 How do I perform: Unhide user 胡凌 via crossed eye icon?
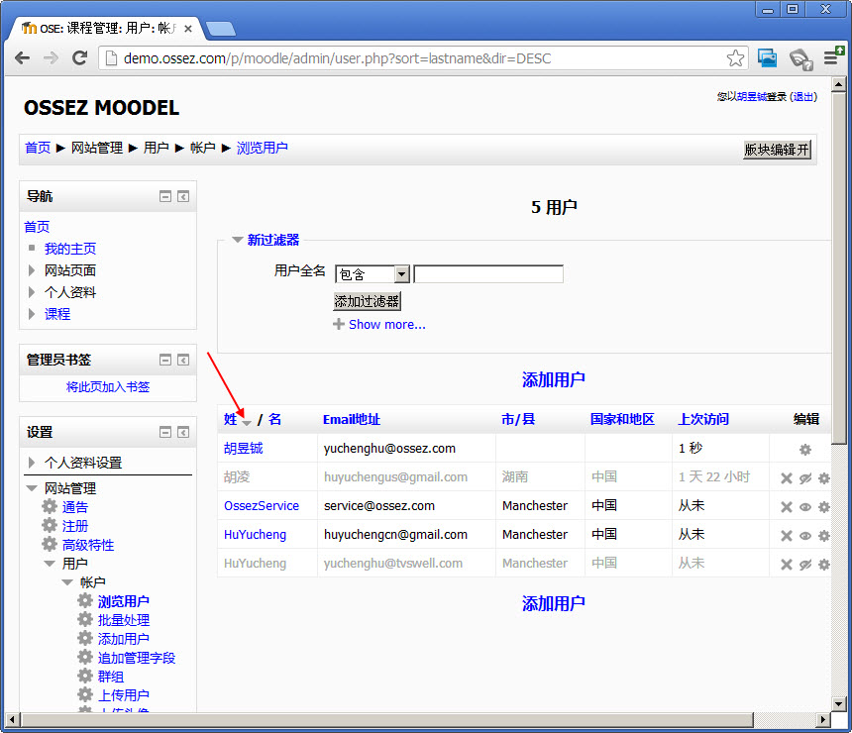click(805, 478)
